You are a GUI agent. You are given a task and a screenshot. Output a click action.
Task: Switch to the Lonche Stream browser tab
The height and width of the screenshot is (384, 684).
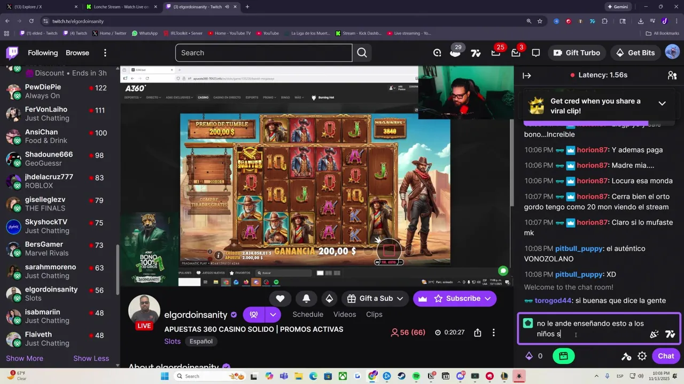click(121, 7)
